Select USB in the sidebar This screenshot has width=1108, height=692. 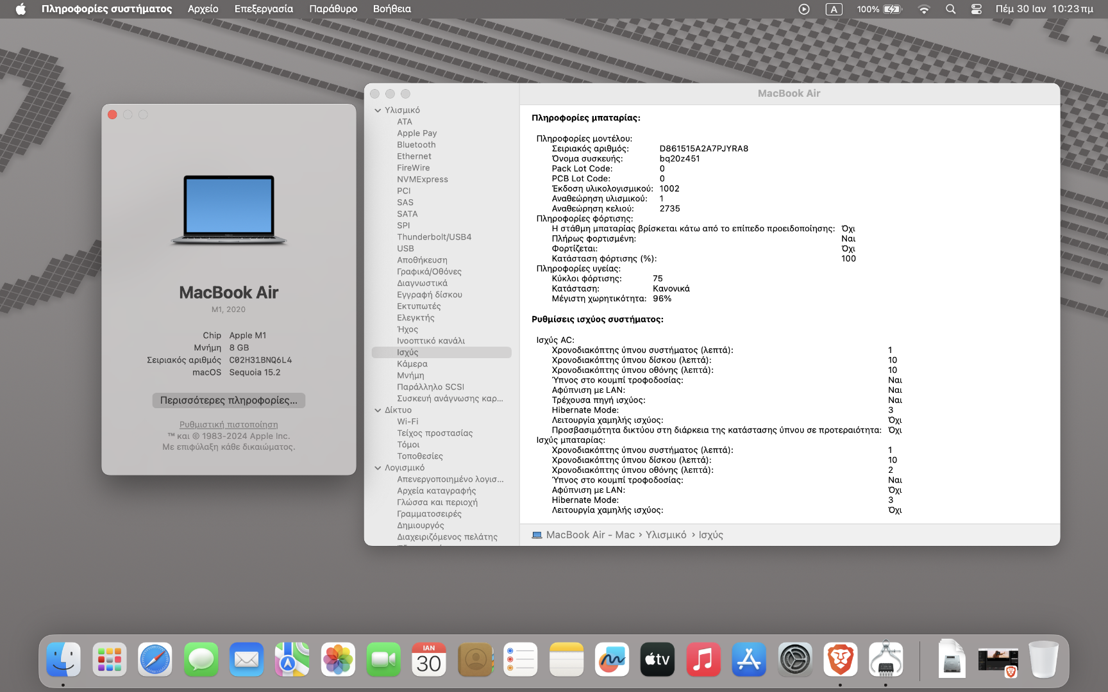(x=405, y=249)
